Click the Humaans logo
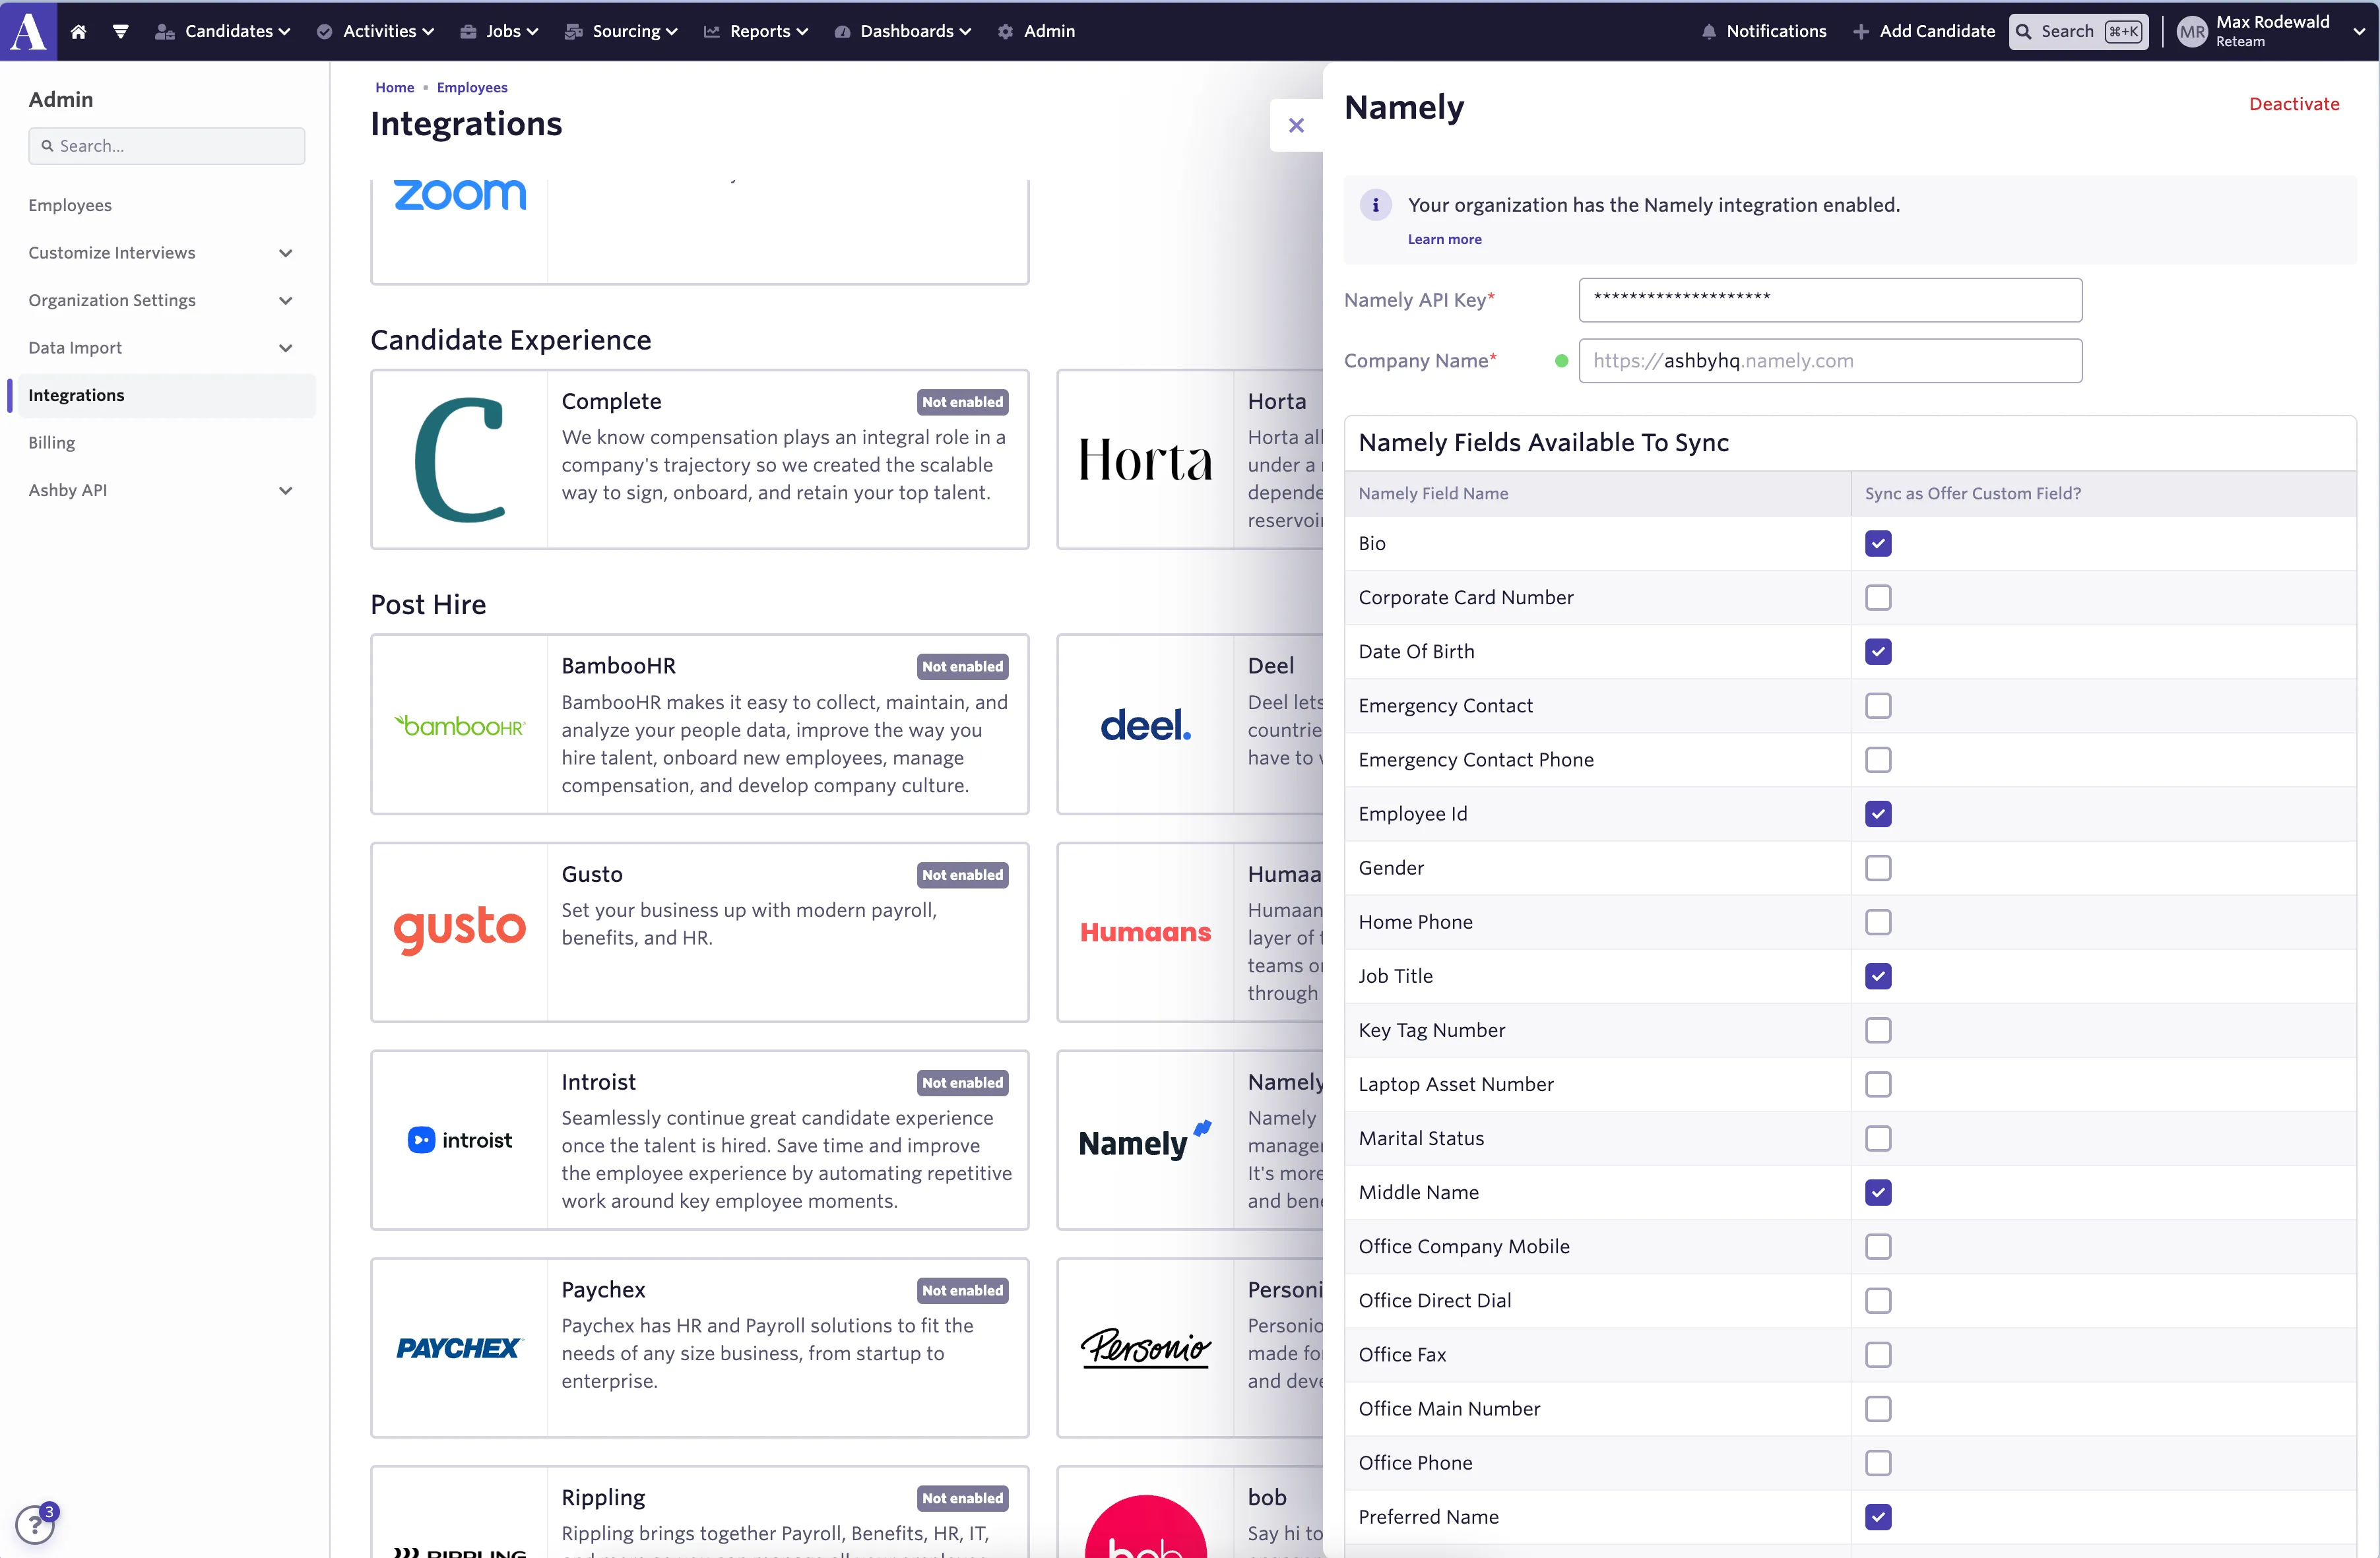2380x1558 pixels. pyautogui.click(x=1145, y=933)
